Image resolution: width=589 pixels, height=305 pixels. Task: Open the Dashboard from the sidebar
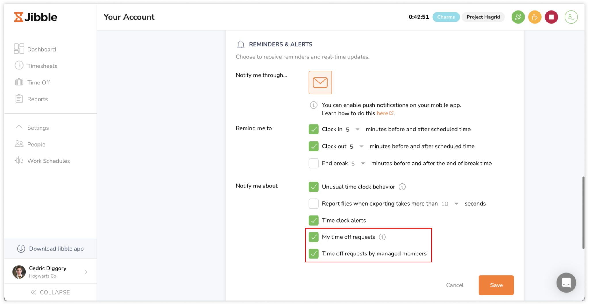pos(41,49)
